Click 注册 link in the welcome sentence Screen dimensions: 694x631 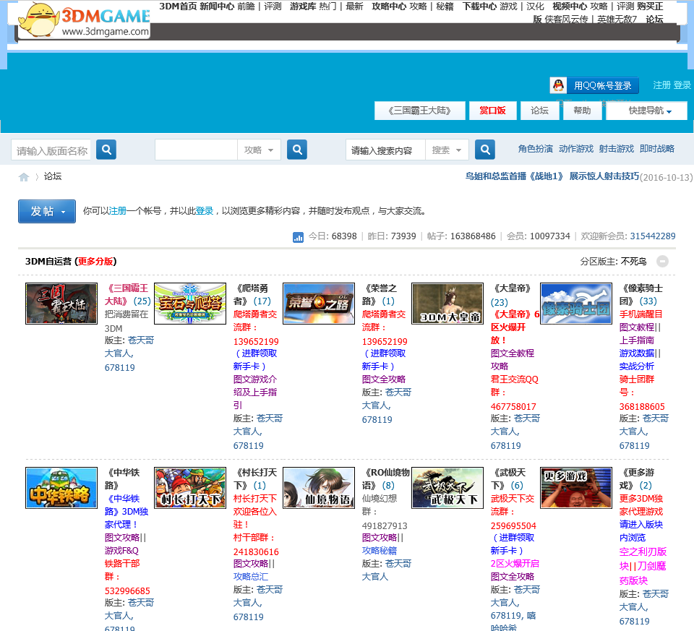tap(118, 210)
